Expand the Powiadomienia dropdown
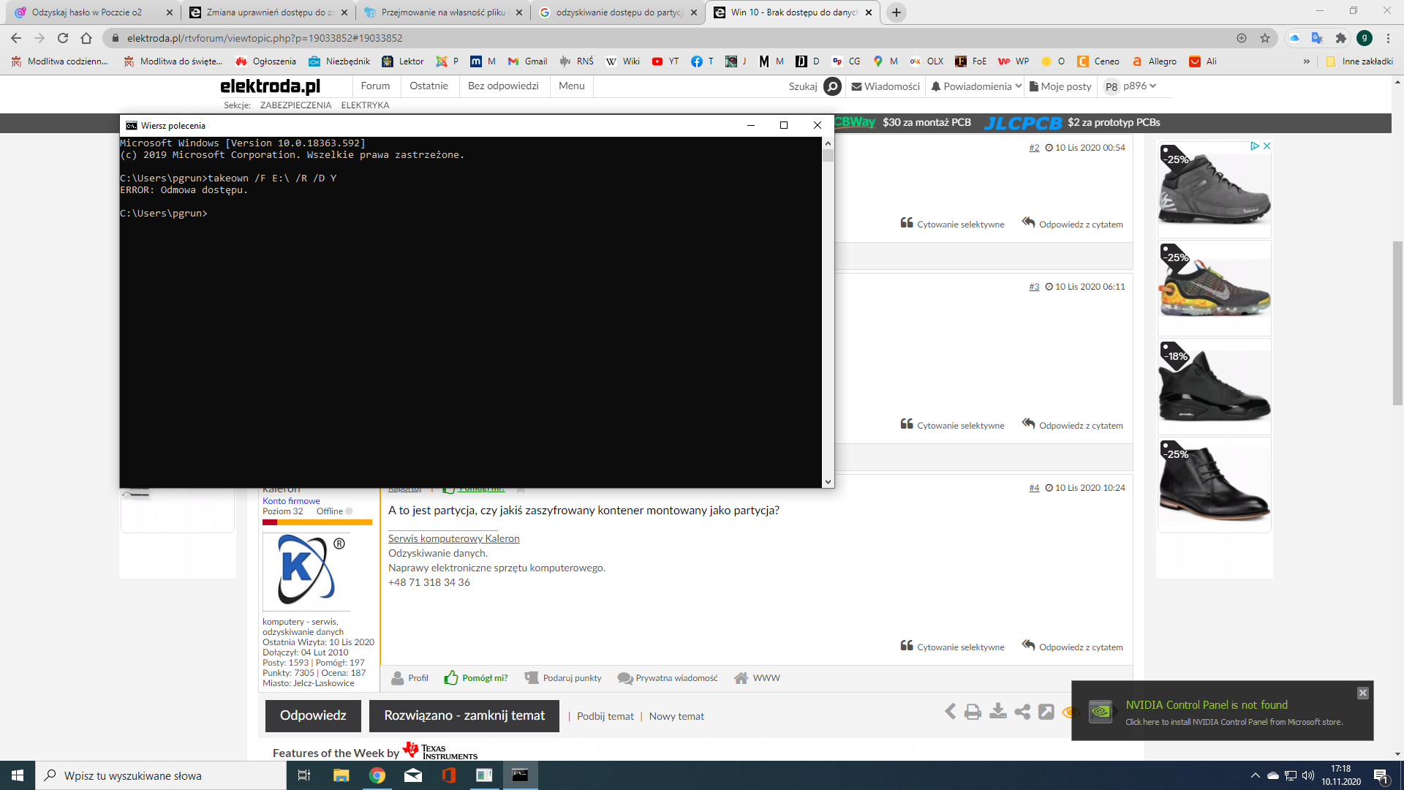 976,86
